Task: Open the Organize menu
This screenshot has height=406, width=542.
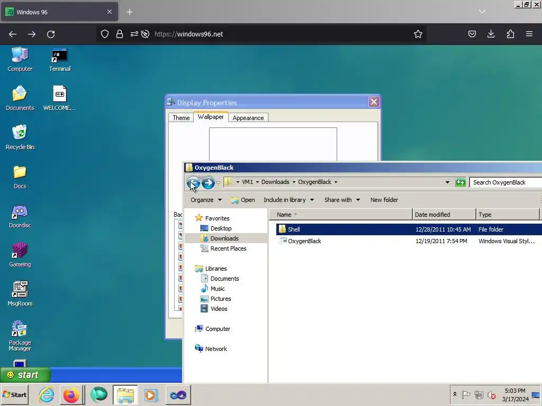Action: pos(206,200)
